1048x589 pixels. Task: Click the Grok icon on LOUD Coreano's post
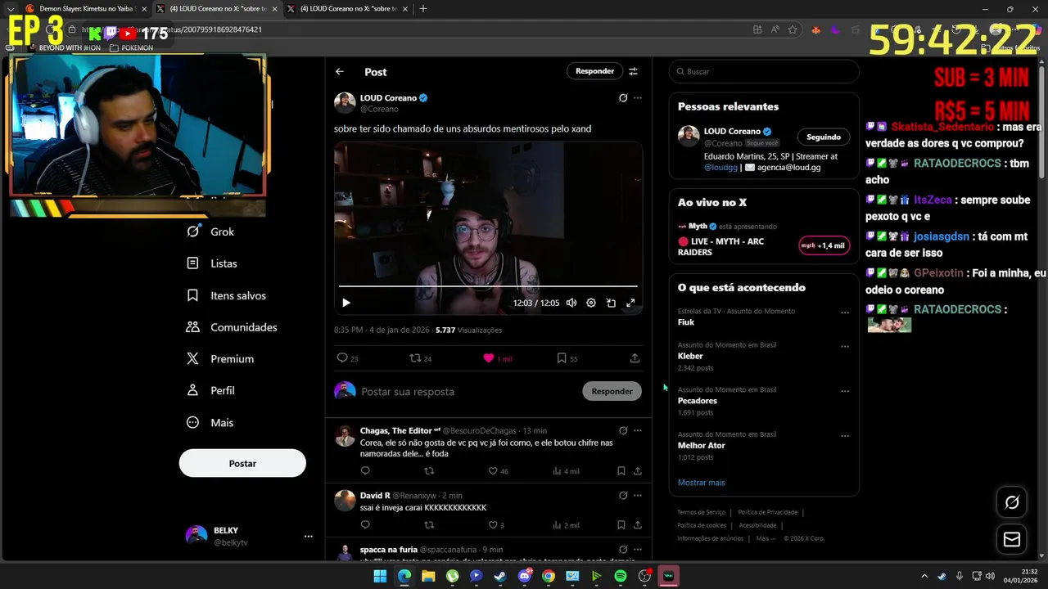tap(623, 98)
